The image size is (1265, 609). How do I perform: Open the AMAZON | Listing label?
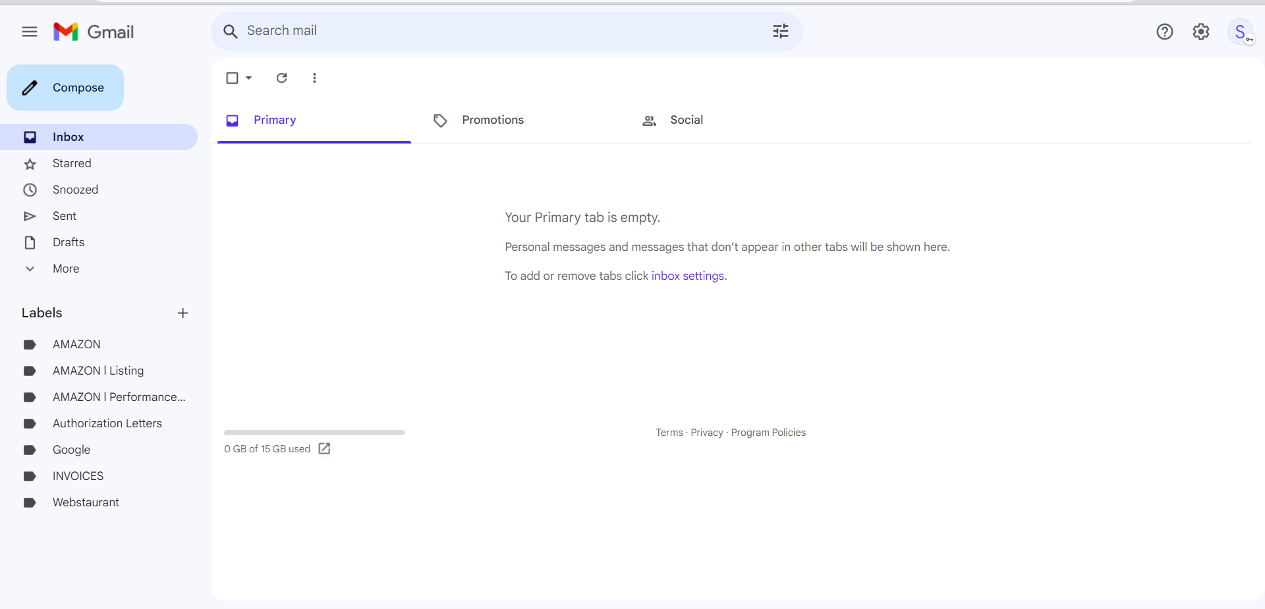pos(99,371)
